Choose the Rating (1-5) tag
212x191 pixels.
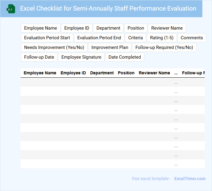[x=162, y=38]
